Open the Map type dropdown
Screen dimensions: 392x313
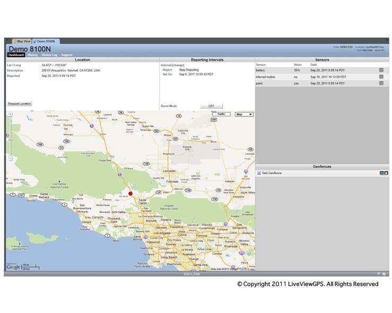(x=244, y=114)
